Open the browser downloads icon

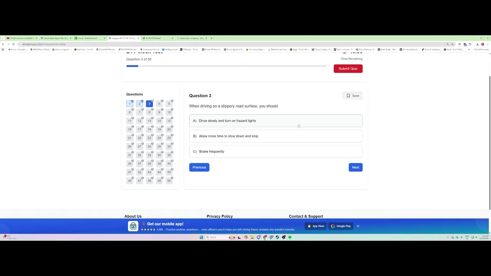click(x=477, y=44)
